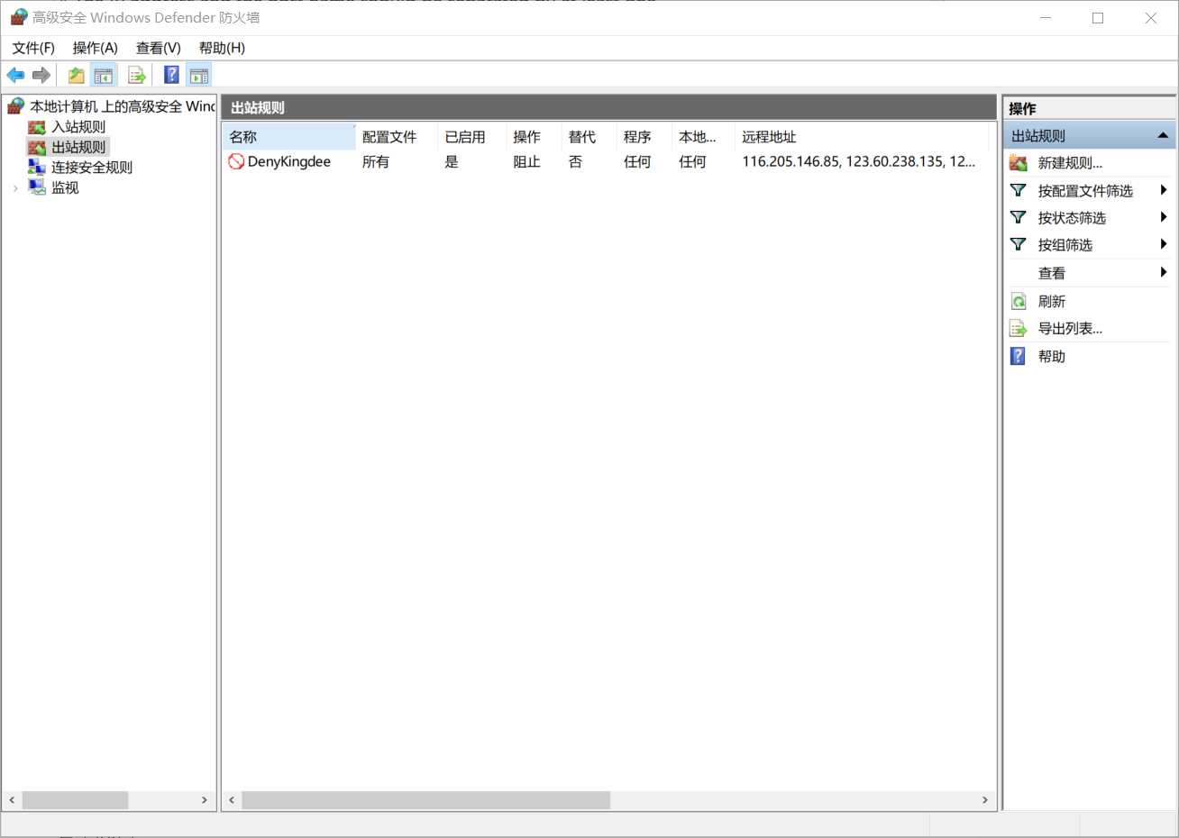Select 出站规则 in the tree
Viewport: 1179px width, 838px height.
[78, 147]
